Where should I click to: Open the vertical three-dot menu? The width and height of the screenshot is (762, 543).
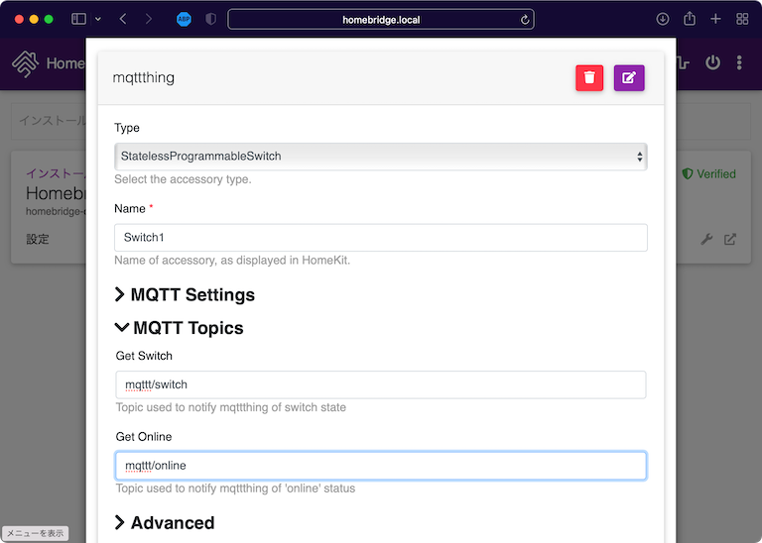pos(739,63)
